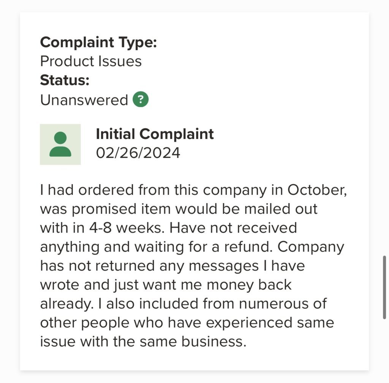Click the phrase 'money back'

249,285
